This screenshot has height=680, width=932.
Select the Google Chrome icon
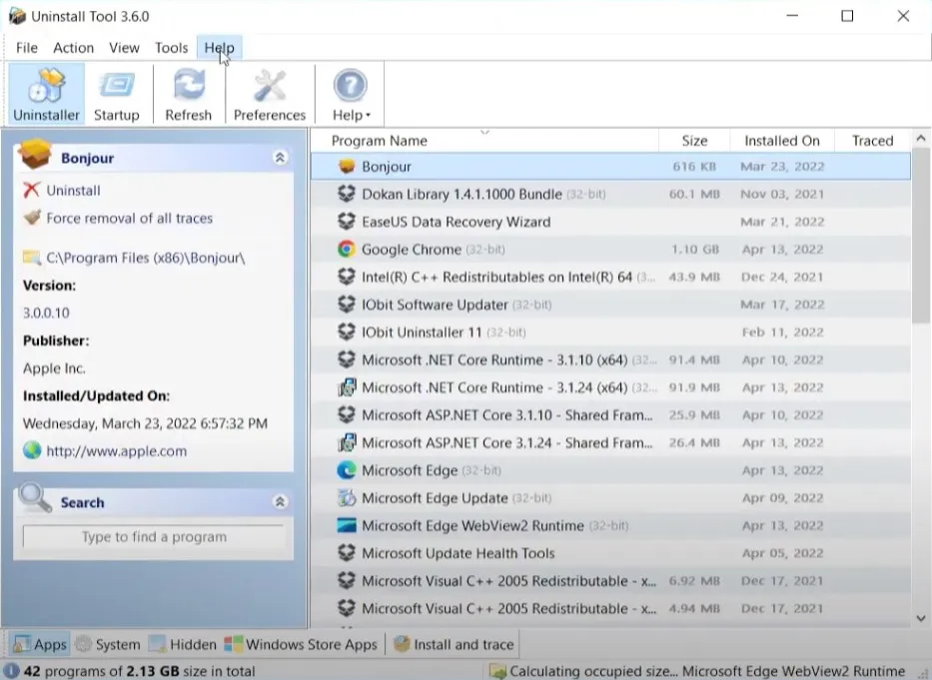(347, 249)
